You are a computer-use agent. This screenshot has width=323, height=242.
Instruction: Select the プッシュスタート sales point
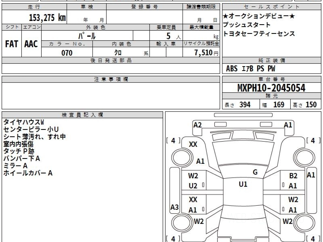[x=247, y=25]
